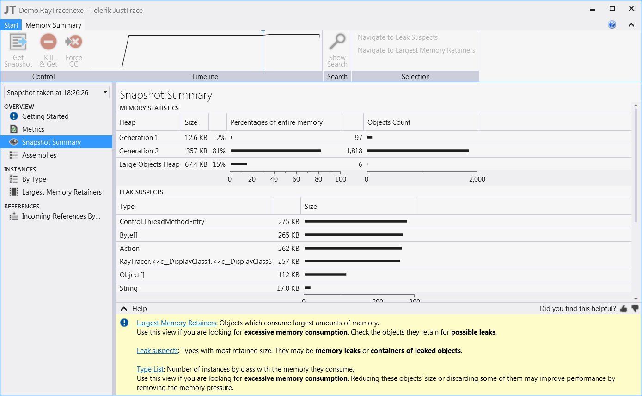Click the Incoming References icon

pyautogui.click(x=14, y=216)
